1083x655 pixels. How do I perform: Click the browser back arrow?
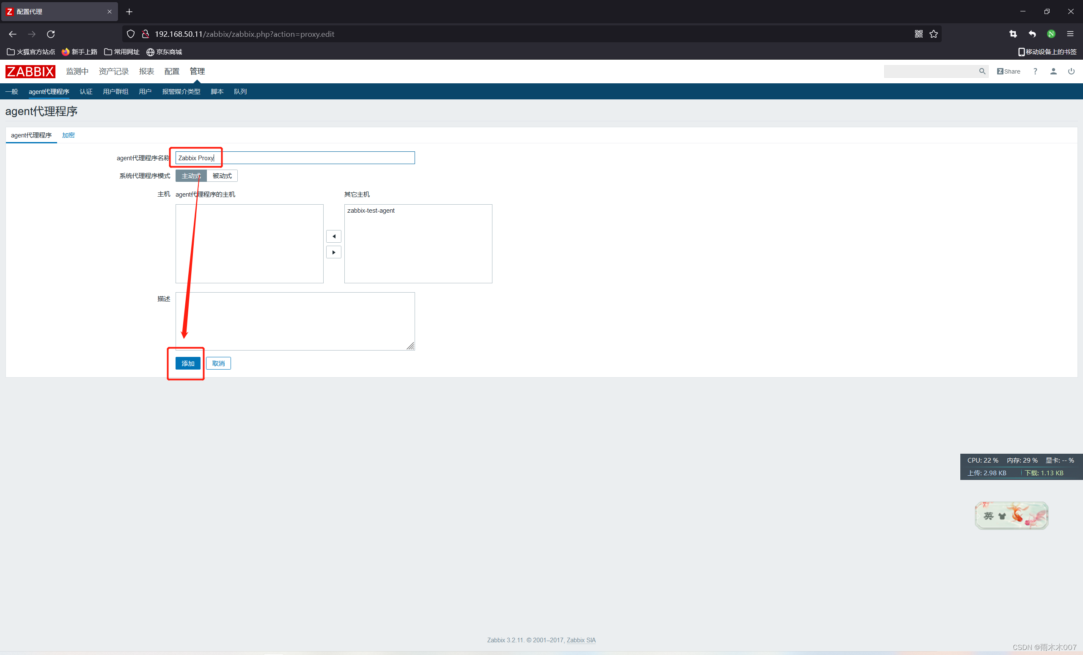click(12, 34)
